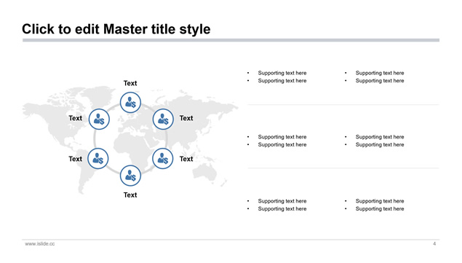Click the slide number 4 in footer

(434, 243)
